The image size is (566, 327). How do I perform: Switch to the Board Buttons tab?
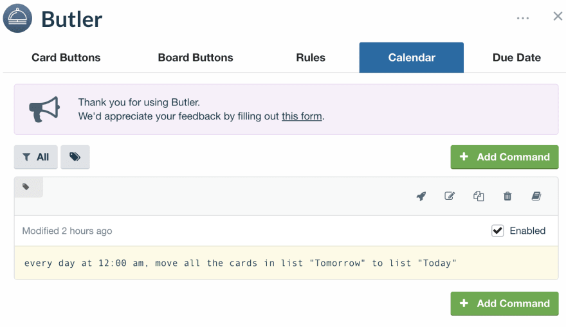pos(196,58)
